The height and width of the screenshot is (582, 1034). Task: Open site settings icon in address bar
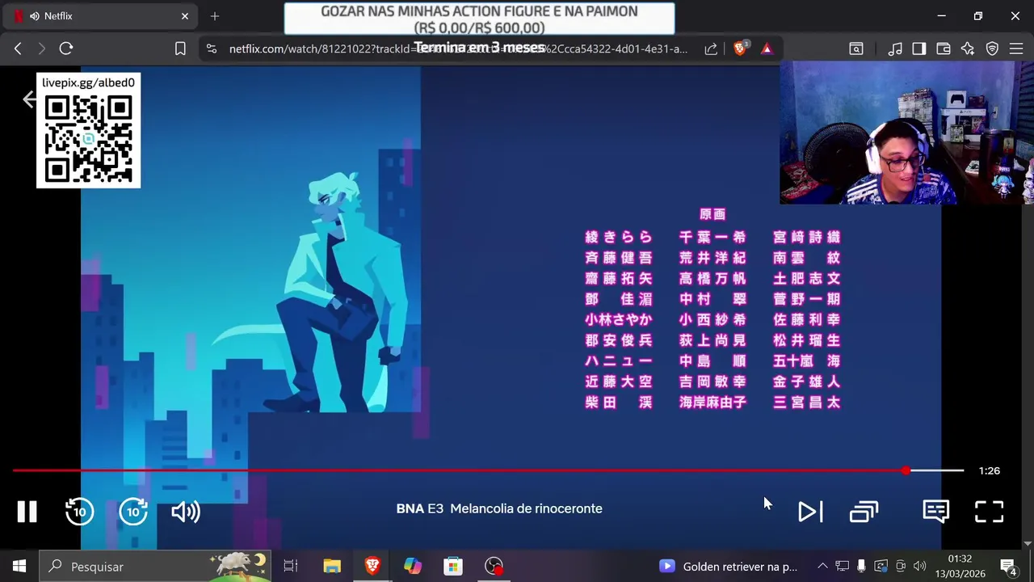click(x=212, y=48)
